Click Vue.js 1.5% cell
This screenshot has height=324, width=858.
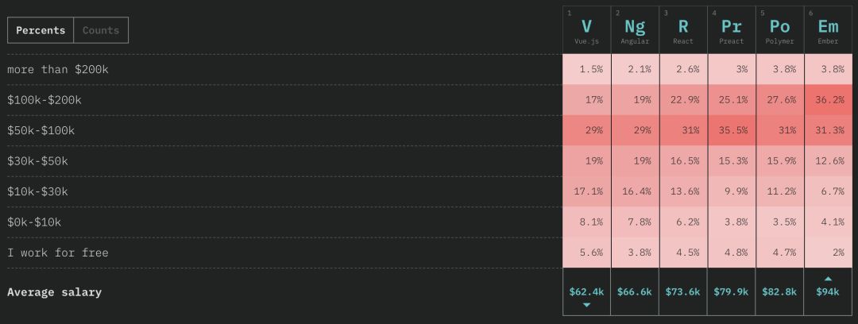coord(586,69)
